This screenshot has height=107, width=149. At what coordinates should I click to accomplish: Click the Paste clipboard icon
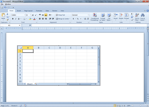3,15
